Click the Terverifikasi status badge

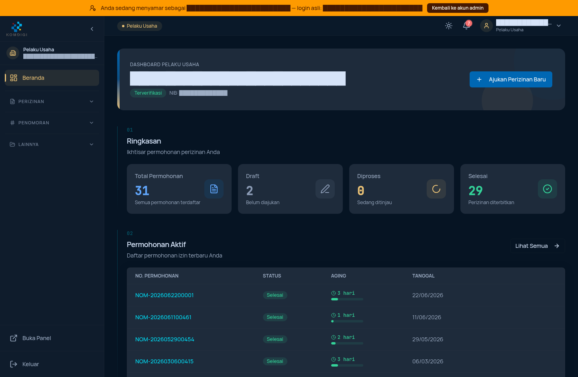(148, 93)
